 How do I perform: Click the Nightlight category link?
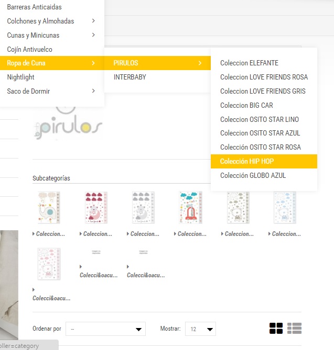coord(20,77)
